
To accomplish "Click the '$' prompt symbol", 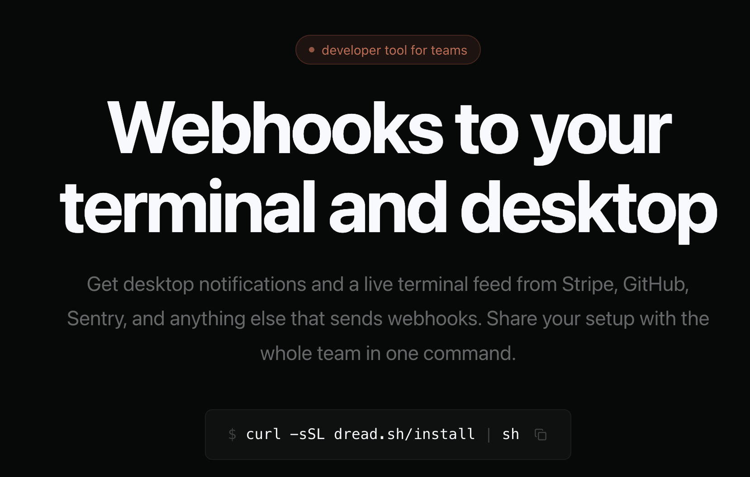I will (232, 435).
